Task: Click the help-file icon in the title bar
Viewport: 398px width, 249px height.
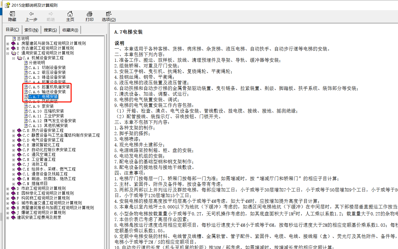Action: [x=7, y=5]
